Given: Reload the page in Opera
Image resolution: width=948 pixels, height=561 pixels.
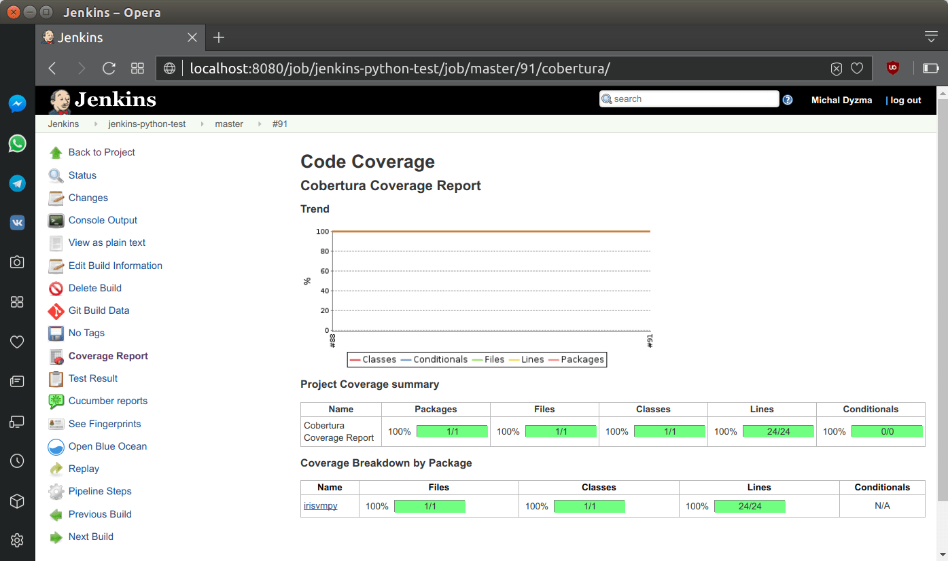Looking at the screenshot, I should pyautogui.click(x=109, y=68).
